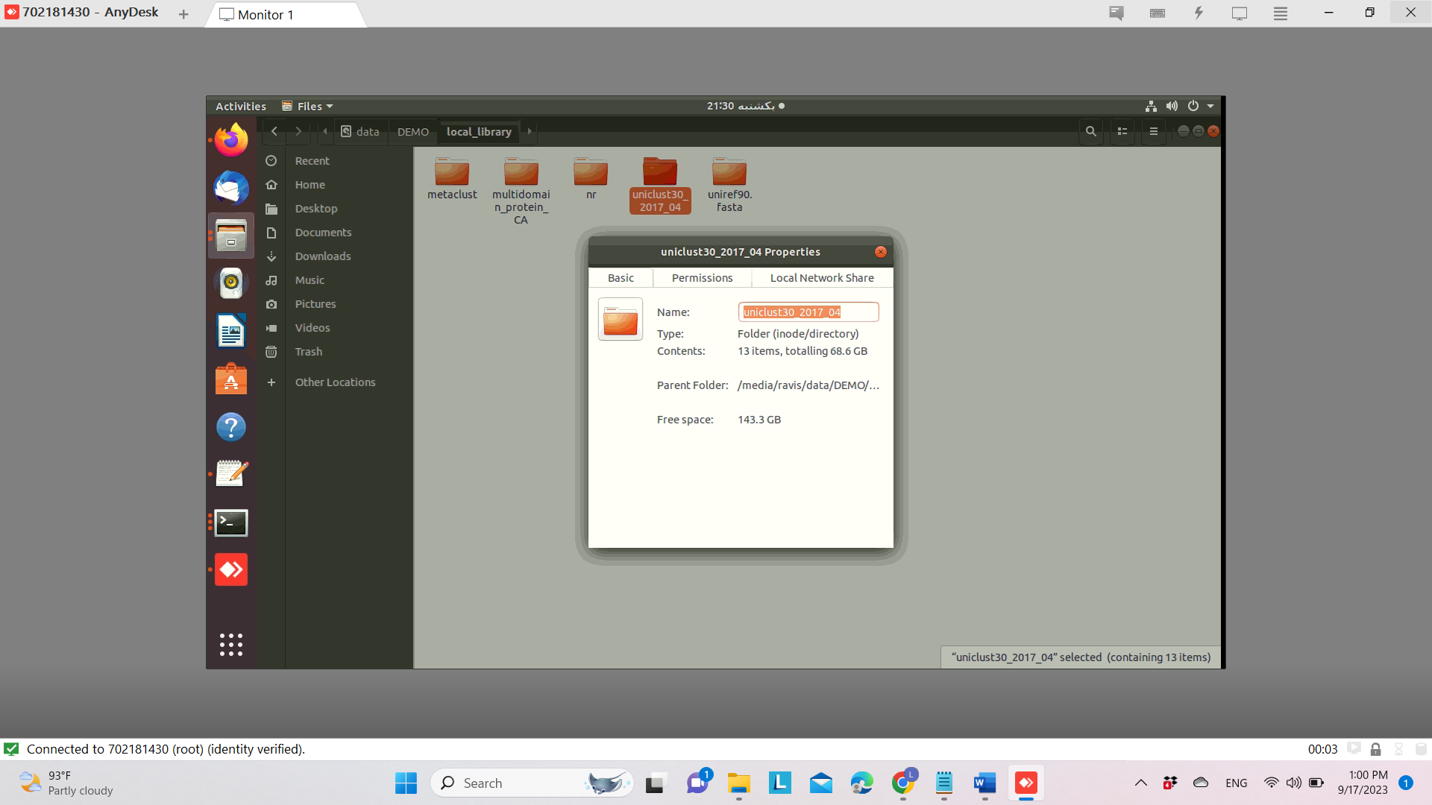Image resolution: width=1432 pixels, height=805 pixels.
Task: Open the Terminal application from dock
Action: pos(231,522)
